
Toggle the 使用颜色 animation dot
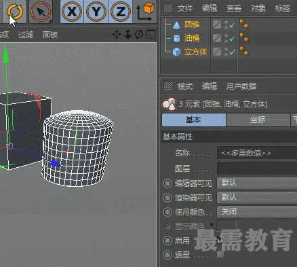(x=167, y=212)
